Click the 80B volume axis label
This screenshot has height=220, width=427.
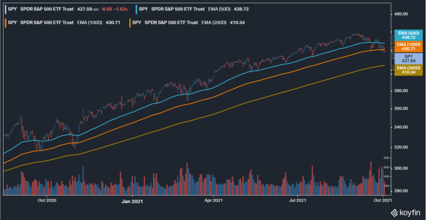point(386,157)
